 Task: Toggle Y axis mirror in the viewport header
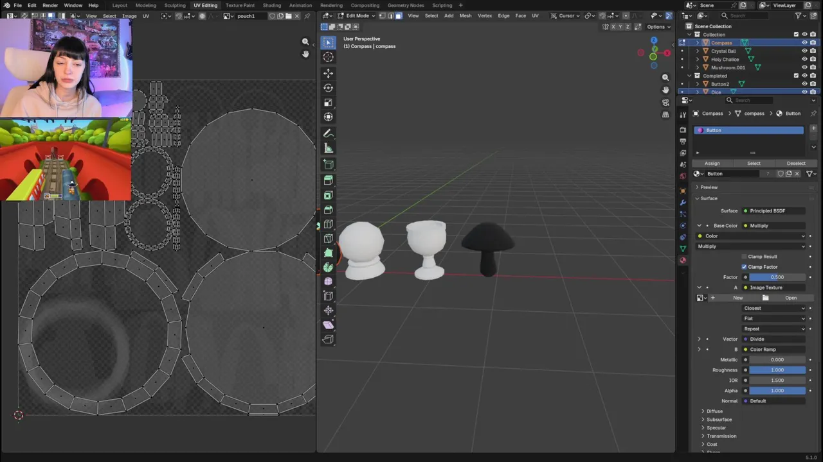pos(621,27)
